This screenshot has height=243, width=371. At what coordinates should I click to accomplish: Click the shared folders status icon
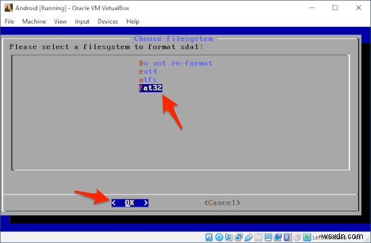(258, 237)
